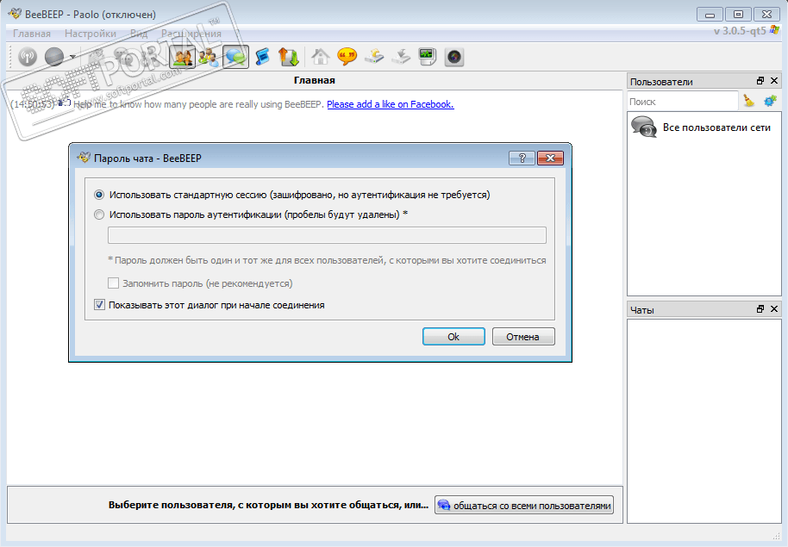The width and height of the screenshot is (788, 547).
Task: Click the orange quote bubble icon
Action: pyautogui.click(x=347, y=57)
